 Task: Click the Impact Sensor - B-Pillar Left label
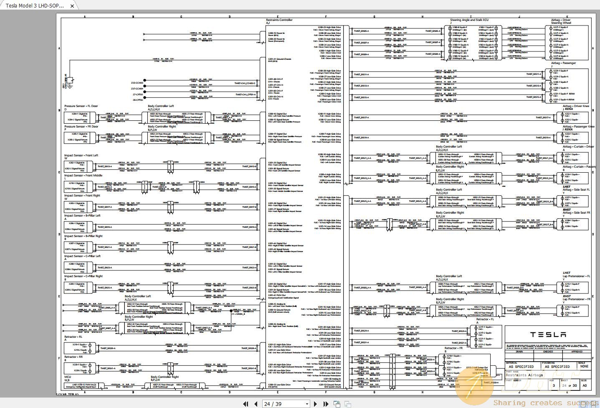pos(82,215)
